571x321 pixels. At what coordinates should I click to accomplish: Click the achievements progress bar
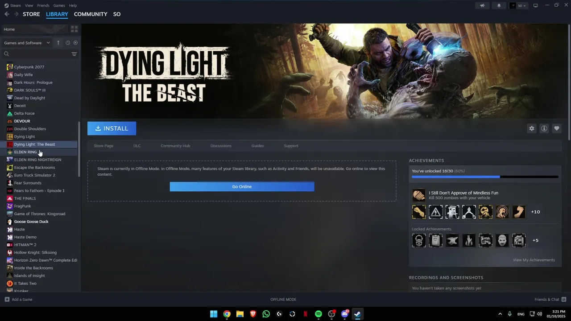[x=485, y=177]
